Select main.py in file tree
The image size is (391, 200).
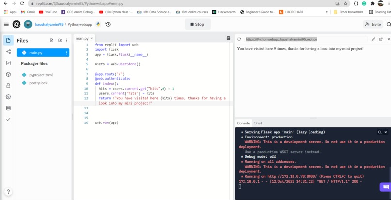click(43, 53)
